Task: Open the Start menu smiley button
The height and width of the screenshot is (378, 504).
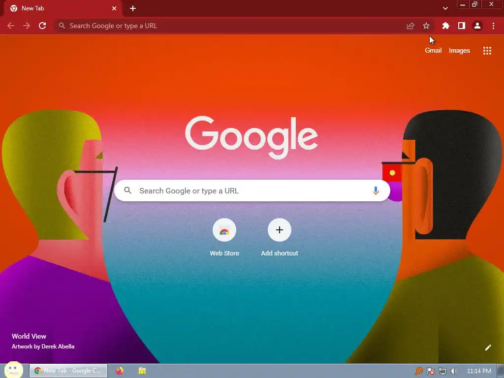Action: pos(13,370)
